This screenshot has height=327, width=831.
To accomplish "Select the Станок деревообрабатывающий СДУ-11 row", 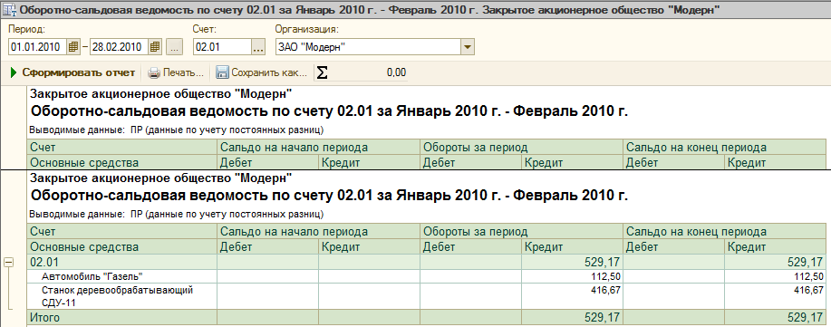I will click(x=426, y=297).
